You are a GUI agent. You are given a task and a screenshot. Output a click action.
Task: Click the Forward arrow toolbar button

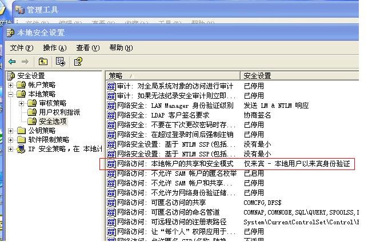pyautogui.click(x=25, y=62)
